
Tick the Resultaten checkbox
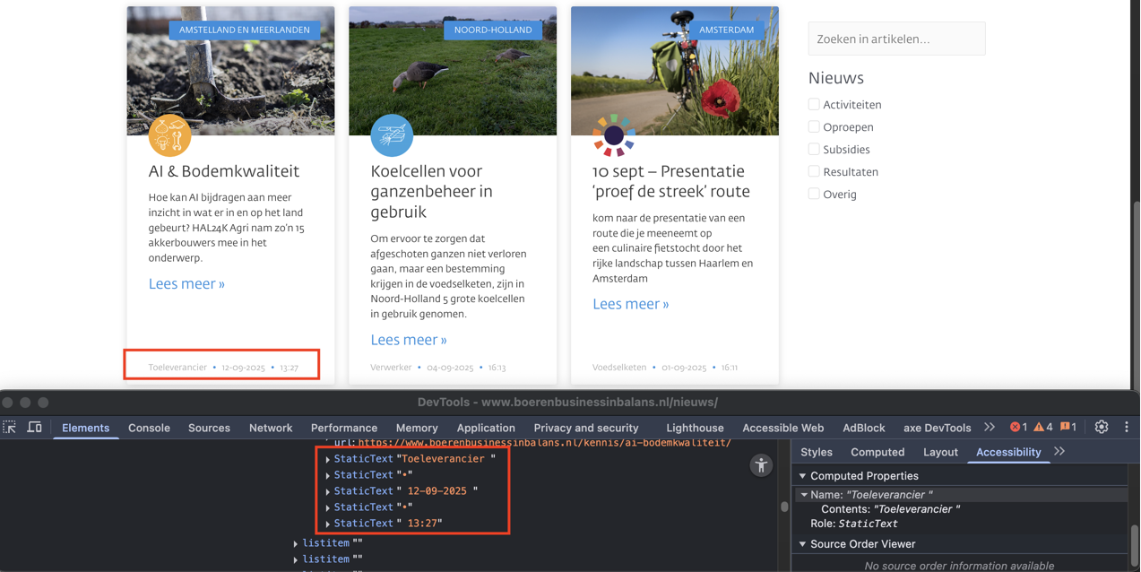(x=814, y=172)
